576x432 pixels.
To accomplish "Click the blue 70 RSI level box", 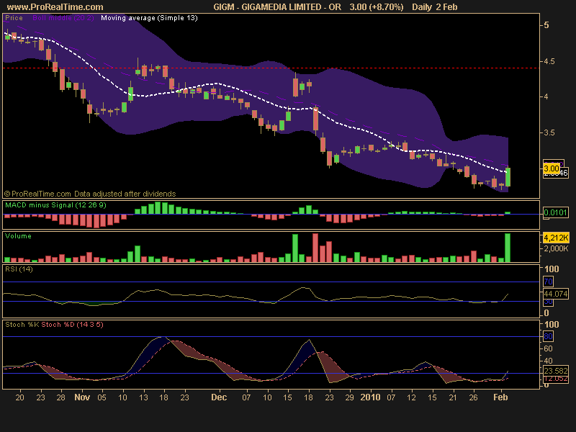I will (x=548, y=282).
